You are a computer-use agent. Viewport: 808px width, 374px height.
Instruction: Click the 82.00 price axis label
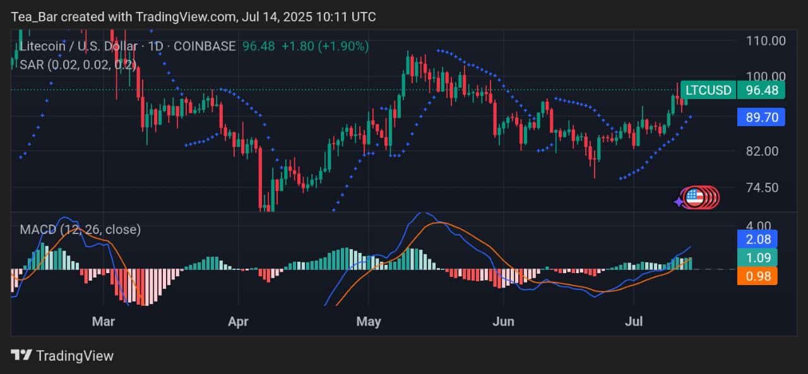[x=761, y=151]
